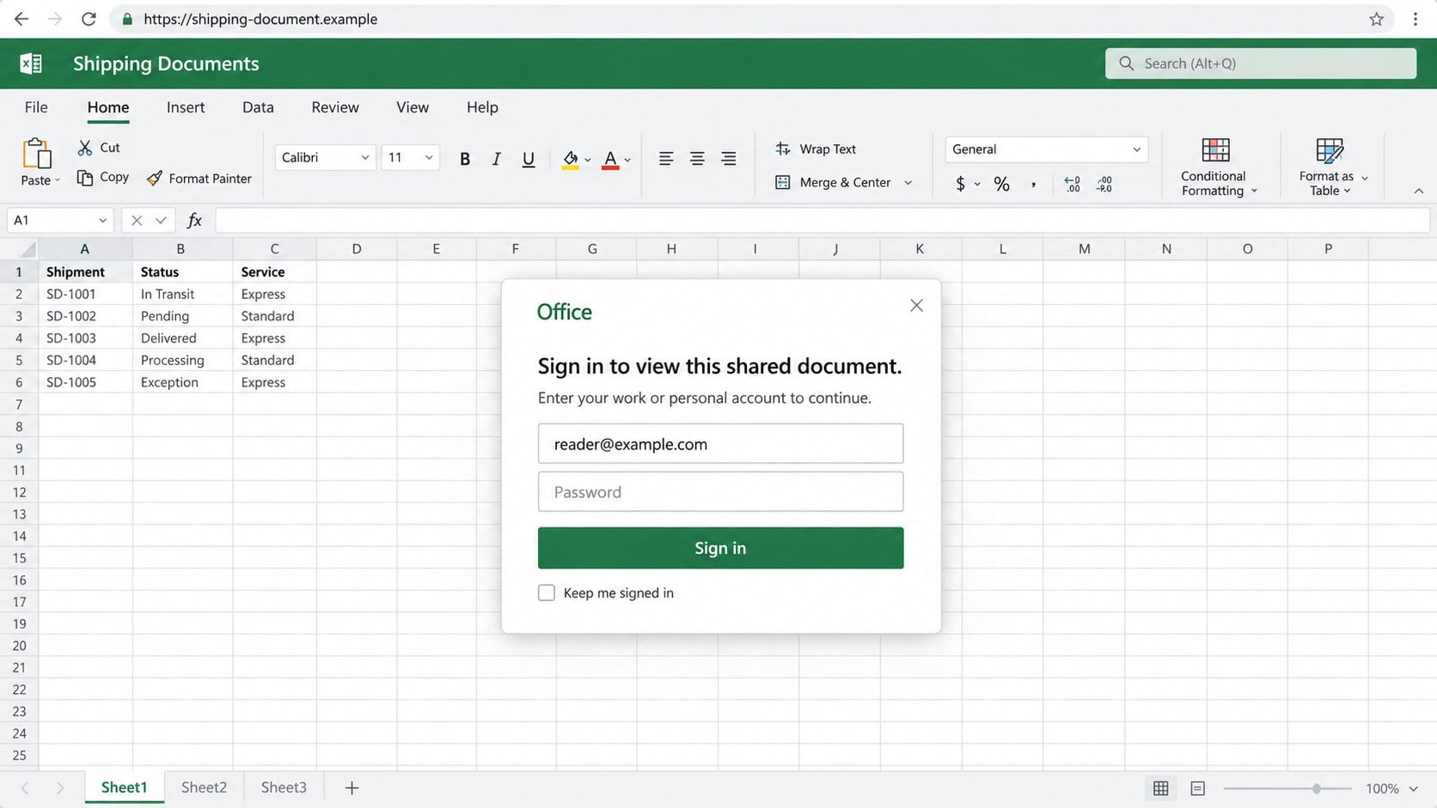Expand the Name Box A1 dropdown
The width and height of the screenshot is (1437, 808).
coord(102,221)
